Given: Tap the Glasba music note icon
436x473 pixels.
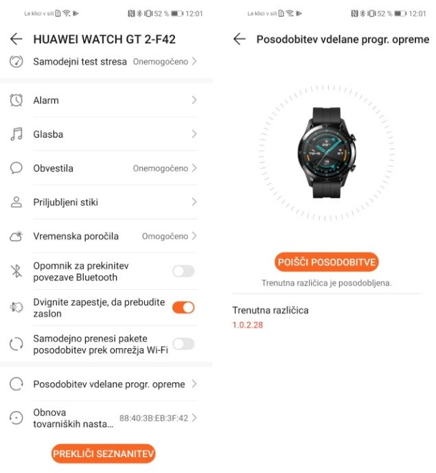Looking at the screenshot, I should [16, 134].
